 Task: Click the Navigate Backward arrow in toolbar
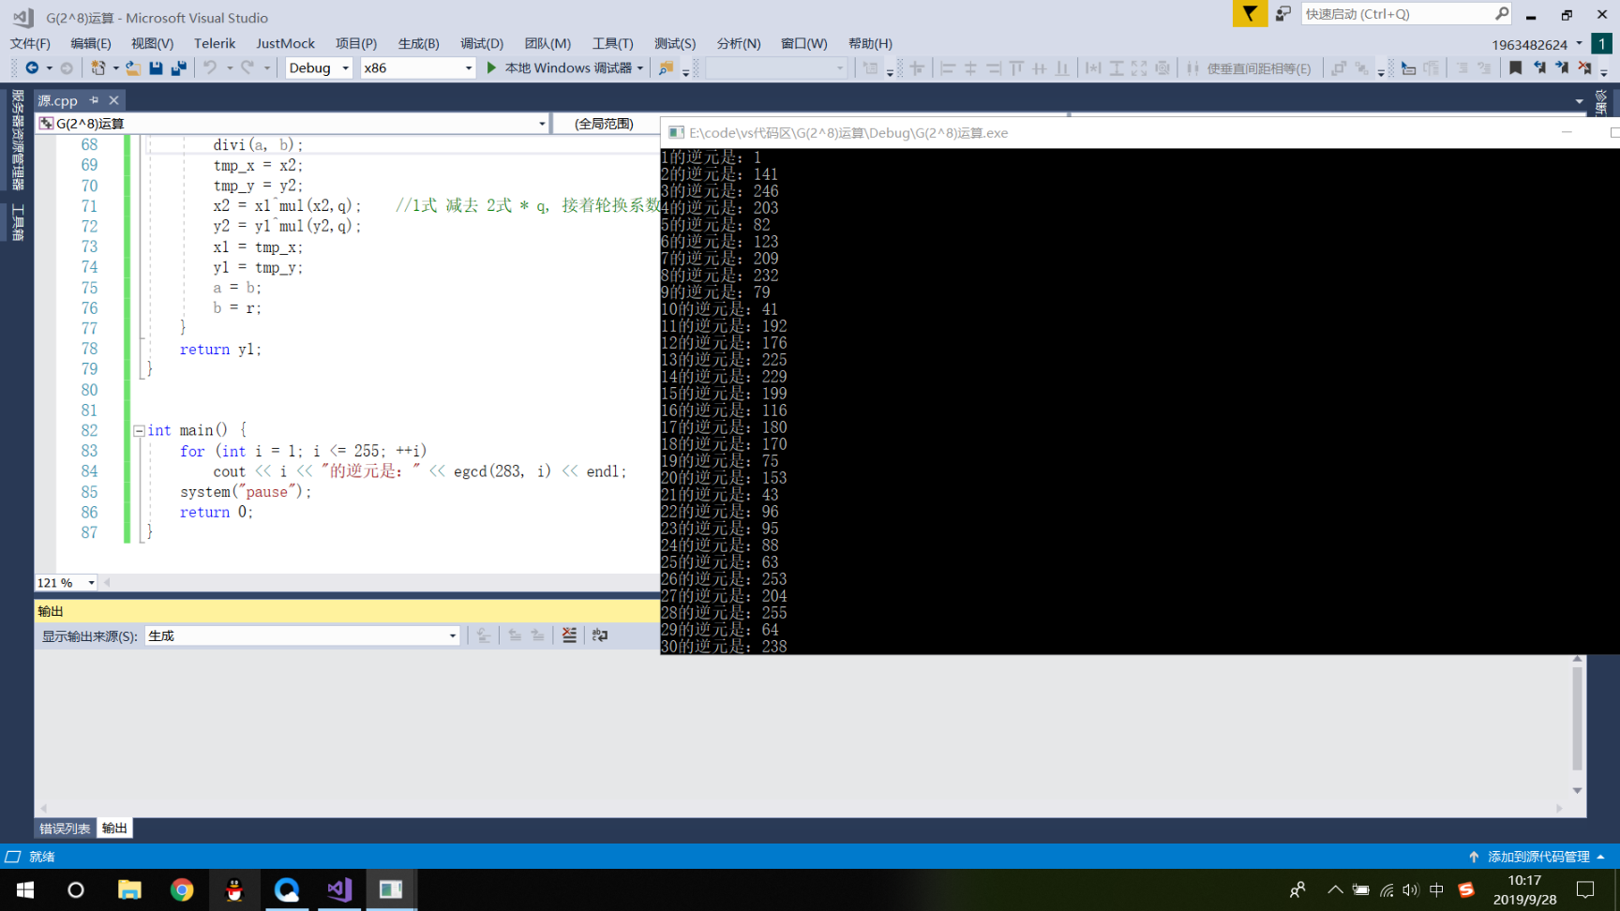[32, 67]
